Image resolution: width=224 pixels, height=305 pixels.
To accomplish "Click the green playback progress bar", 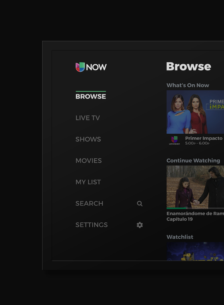I will tap(177, 208).
